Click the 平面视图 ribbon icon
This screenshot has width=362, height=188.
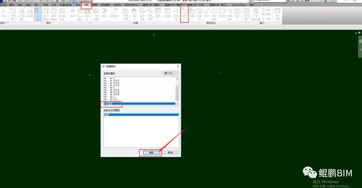pos(126,14)
